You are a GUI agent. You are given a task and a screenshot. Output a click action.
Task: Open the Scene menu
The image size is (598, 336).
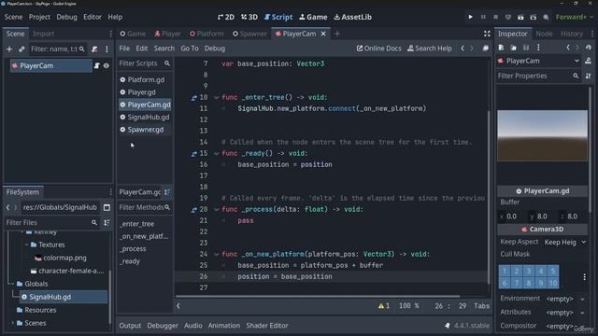tap(13, 17)
